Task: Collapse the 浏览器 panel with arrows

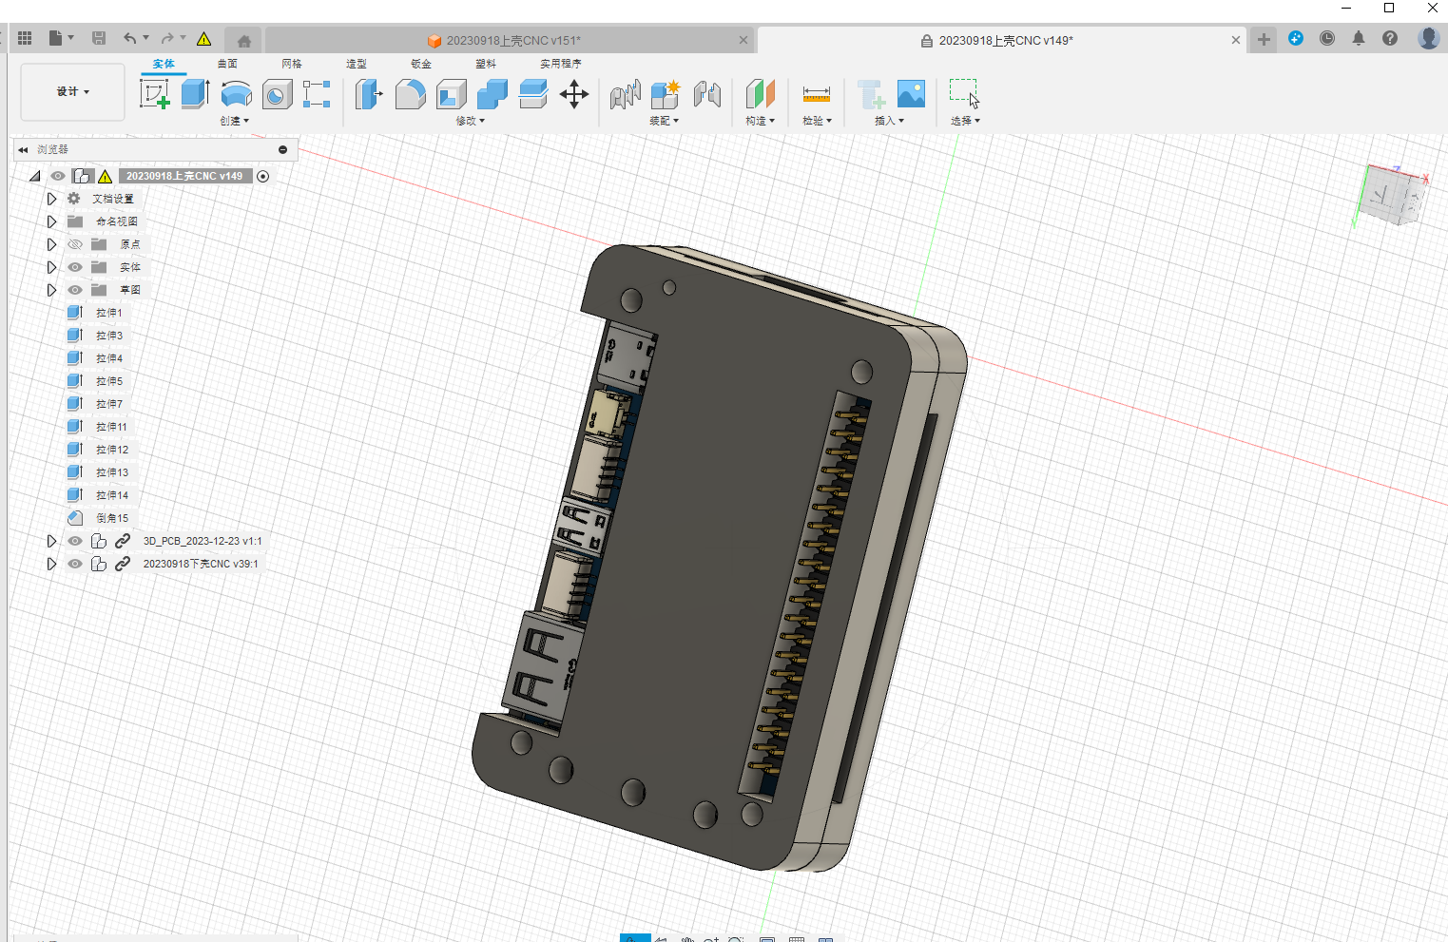Action: pyautogui.click(x=23, y=149)
